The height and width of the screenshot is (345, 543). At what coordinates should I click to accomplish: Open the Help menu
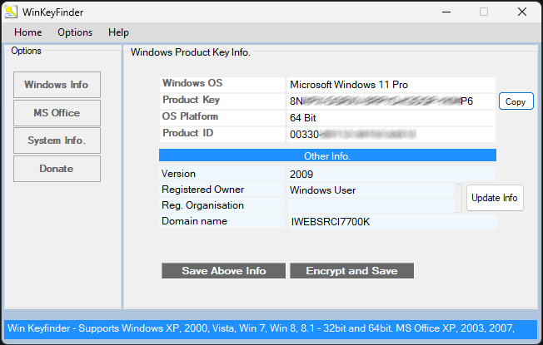click(x=118, y=32)
